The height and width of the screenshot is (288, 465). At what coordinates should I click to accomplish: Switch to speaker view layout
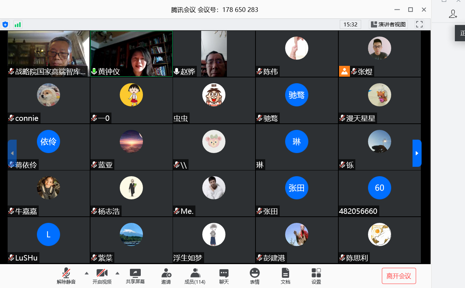click(x=388, y=25)
